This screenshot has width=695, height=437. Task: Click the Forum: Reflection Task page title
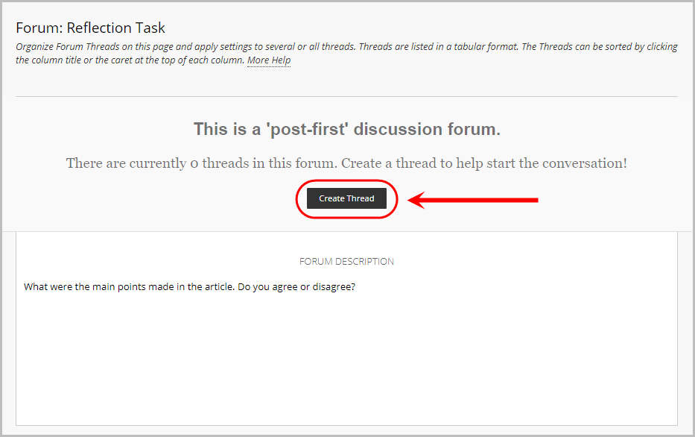pos(90,28)
